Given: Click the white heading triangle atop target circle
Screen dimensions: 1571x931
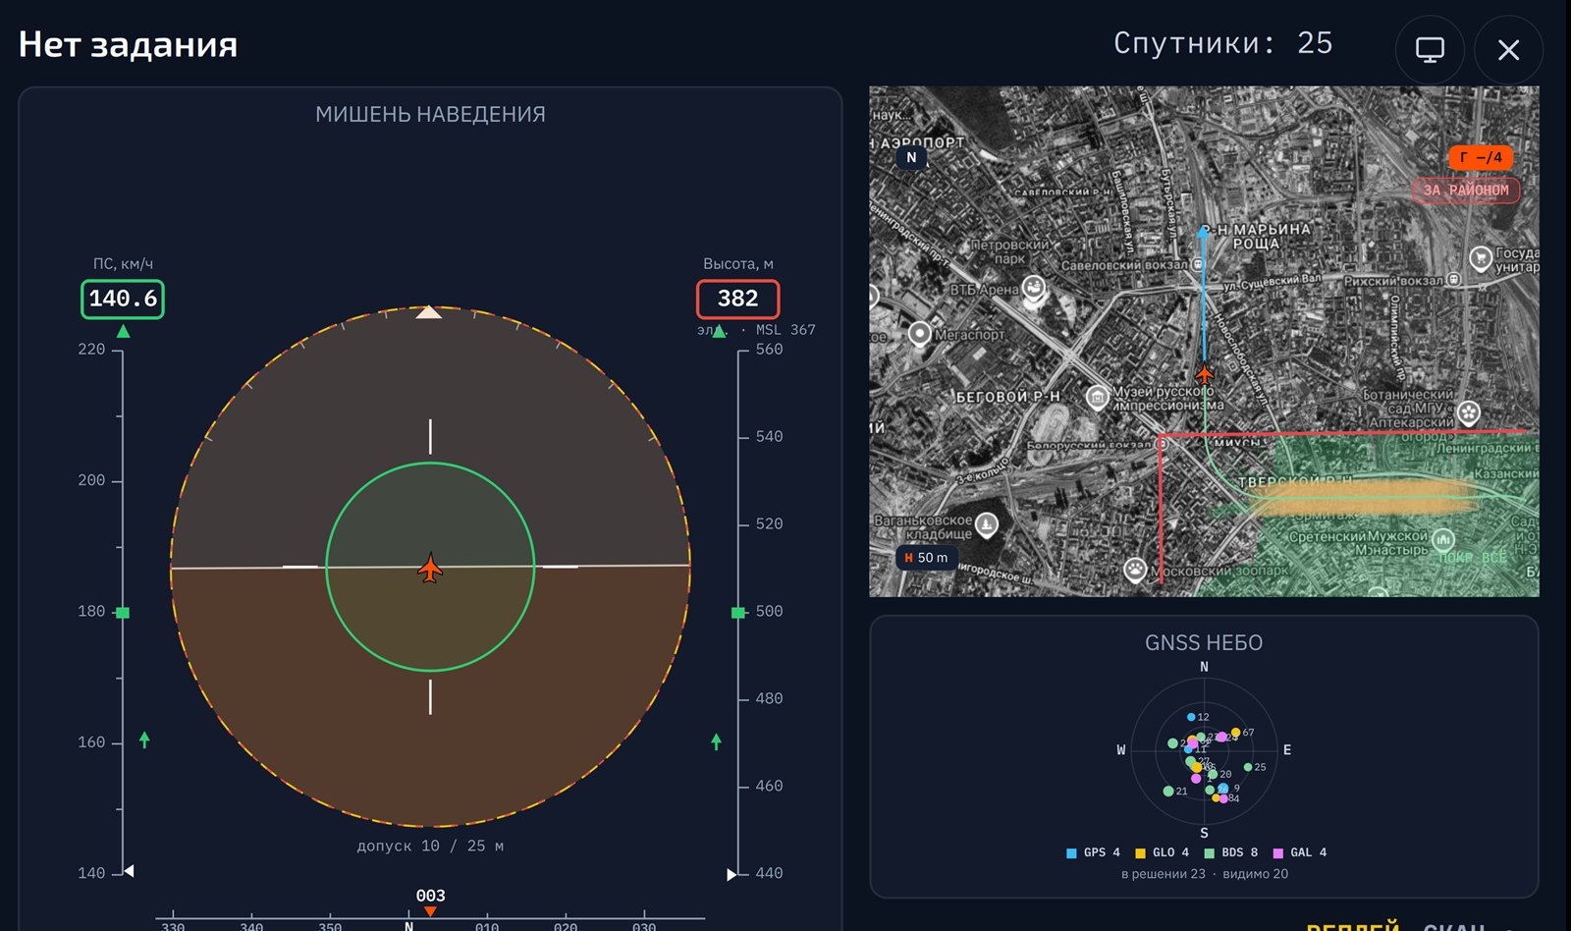Looking at the screenshot, I should coord(429,312).
